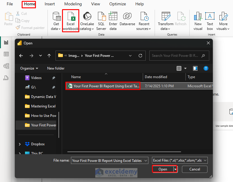Open the view options dropdown arrow
233x182 pixels.
[x=185, y=68]
